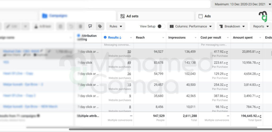
Task: Click the A/B test flask button
Action: point(43,26)
